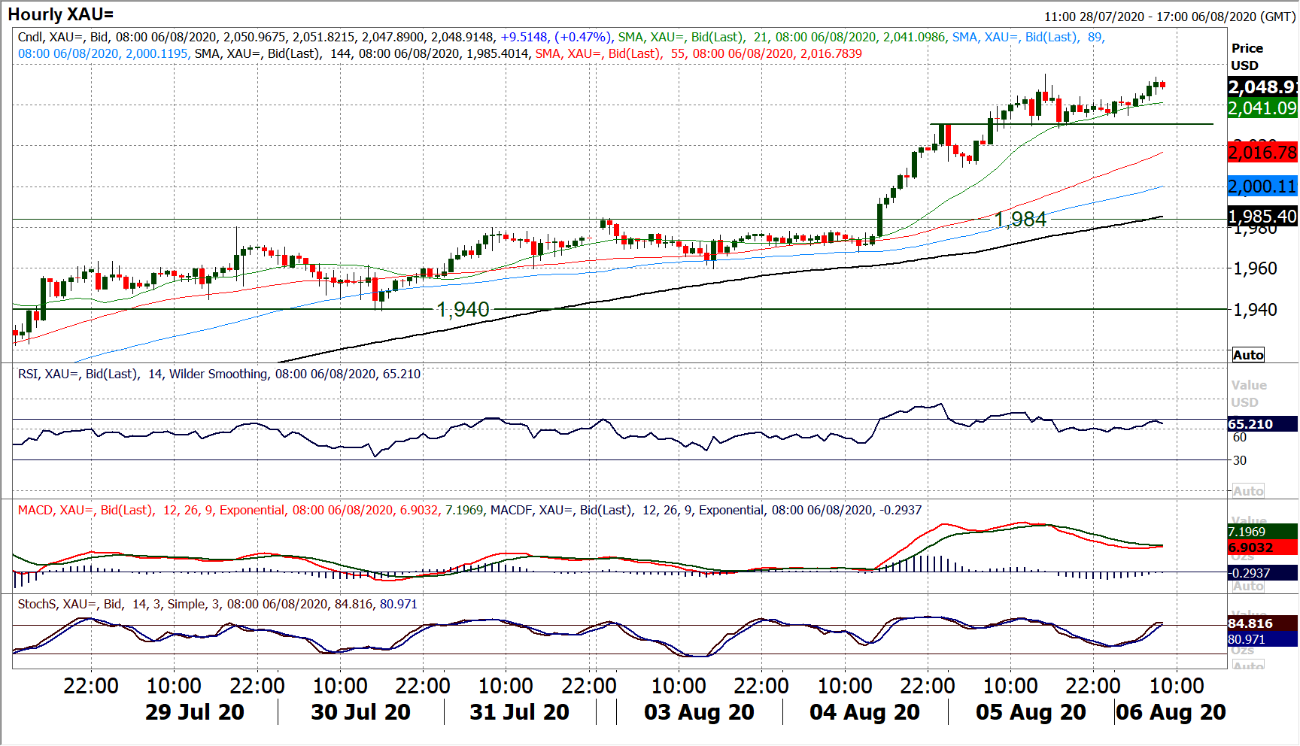Select the 1,940 support level annotation

[463, 309]
